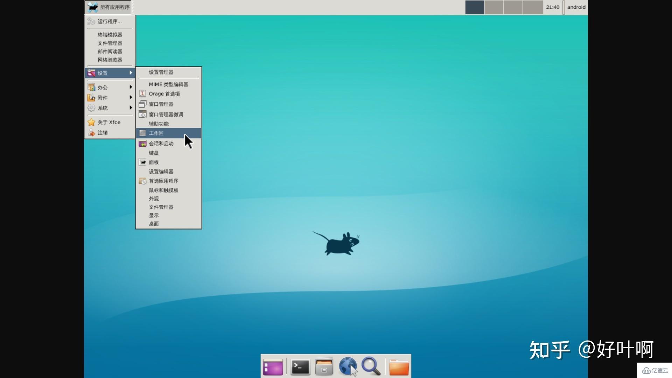
Task: Click 桌面 desktop settings
Action: point(153,224)
